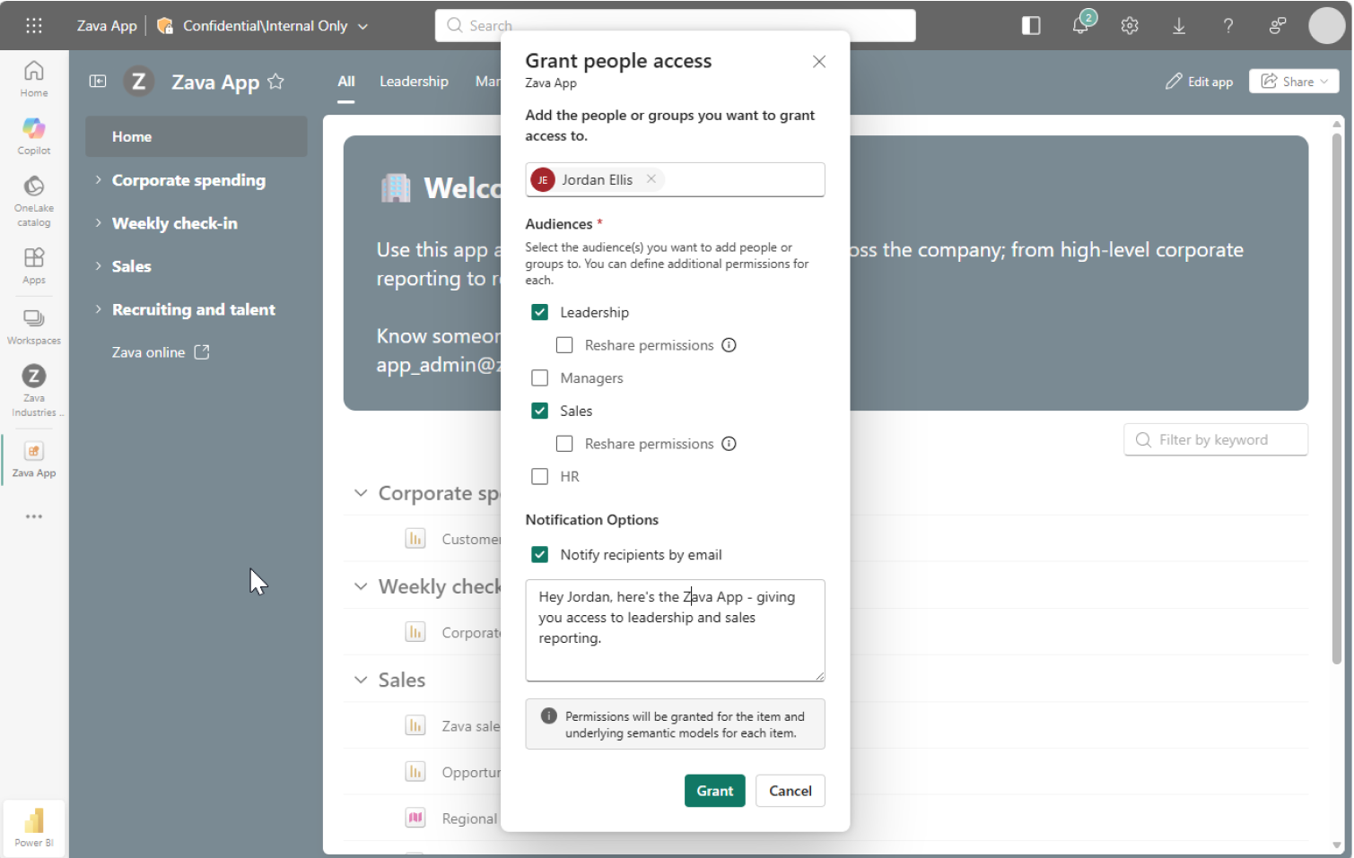Click the Zava sales report icon
1354x858 pixels.
415,725
